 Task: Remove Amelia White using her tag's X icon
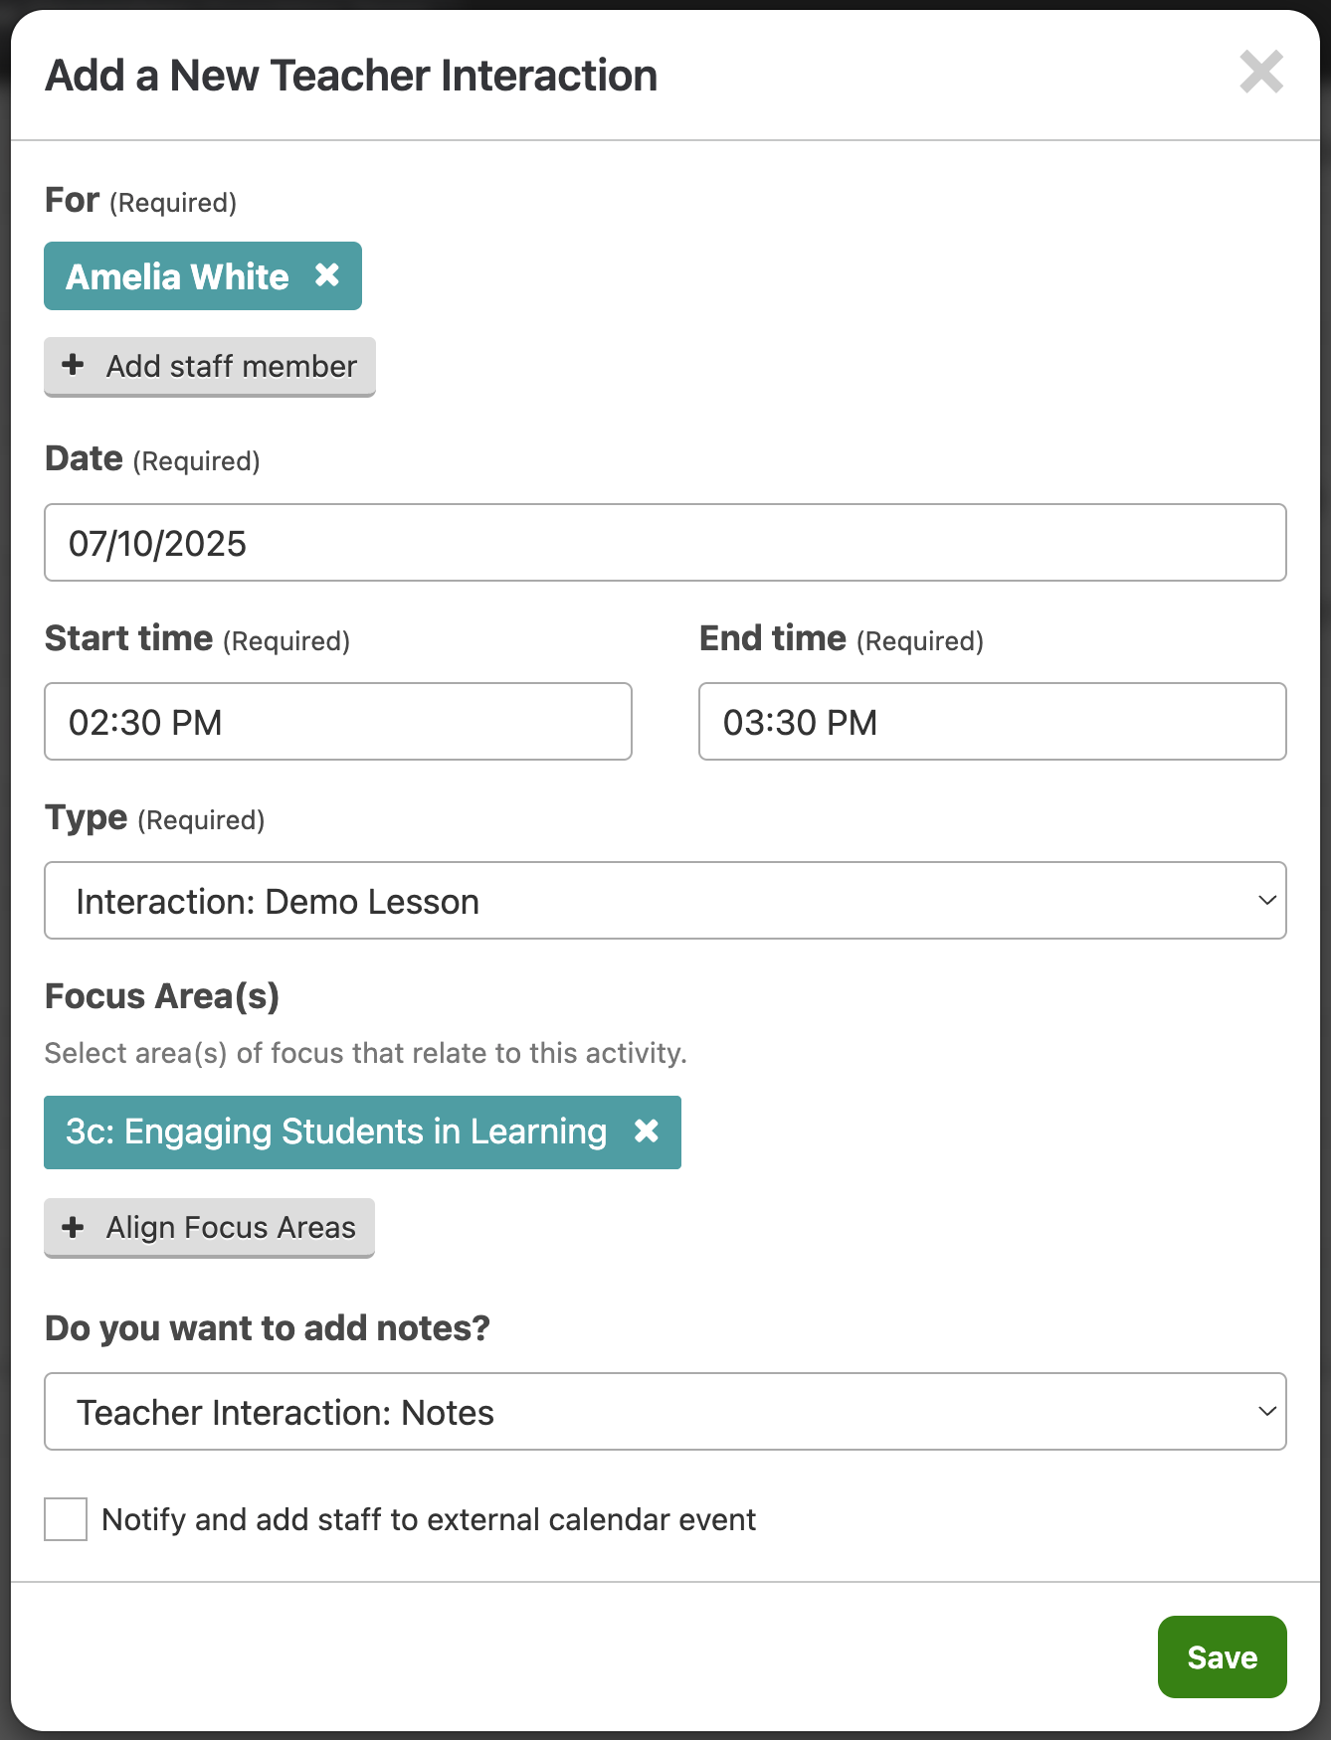coord(327,275)
